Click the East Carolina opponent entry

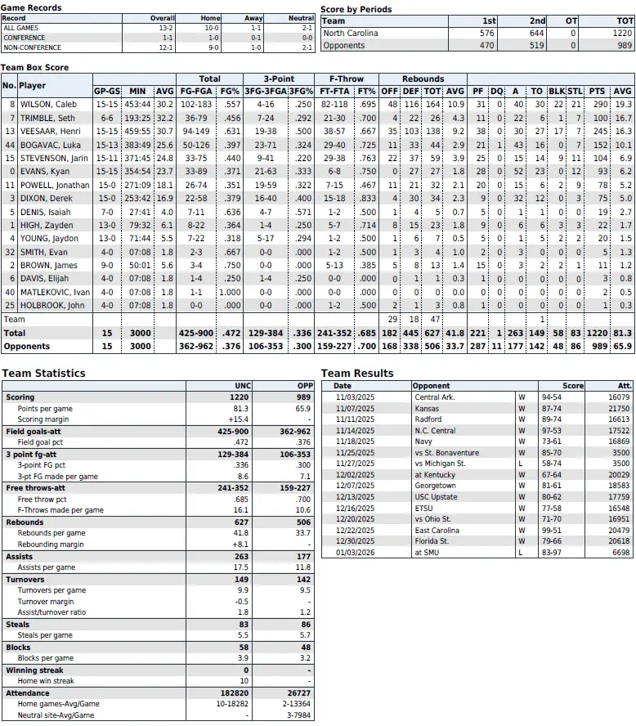coord(437,530)
